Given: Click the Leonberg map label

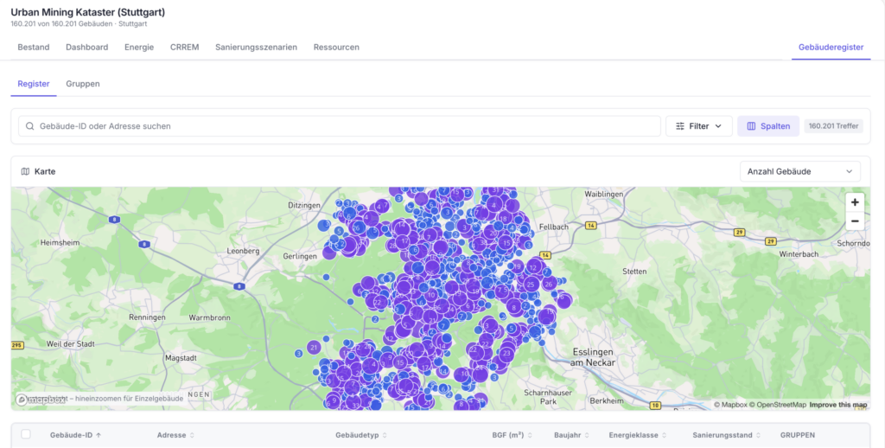Looking at the screenshot, I should 243,251.
